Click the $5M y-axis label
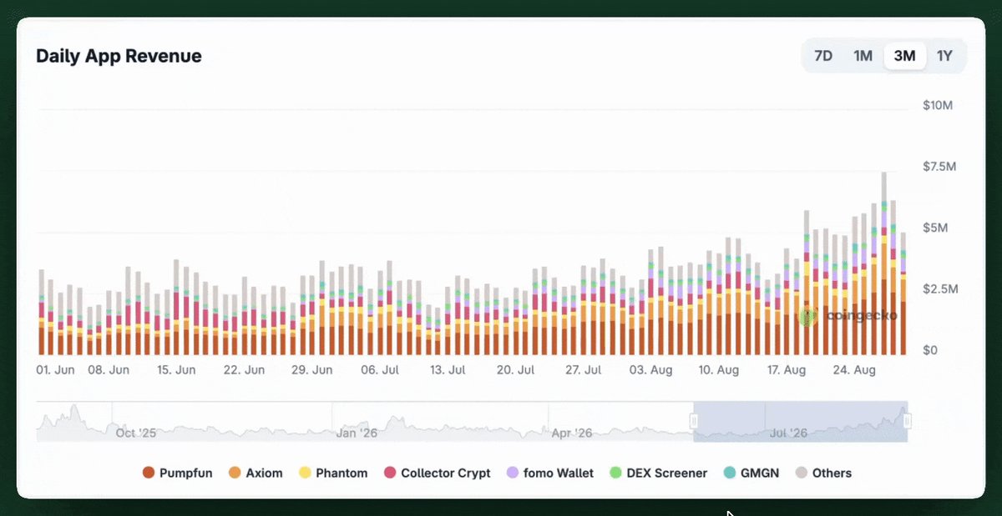Screen dimensions: 1002x516 coord(935,228)
